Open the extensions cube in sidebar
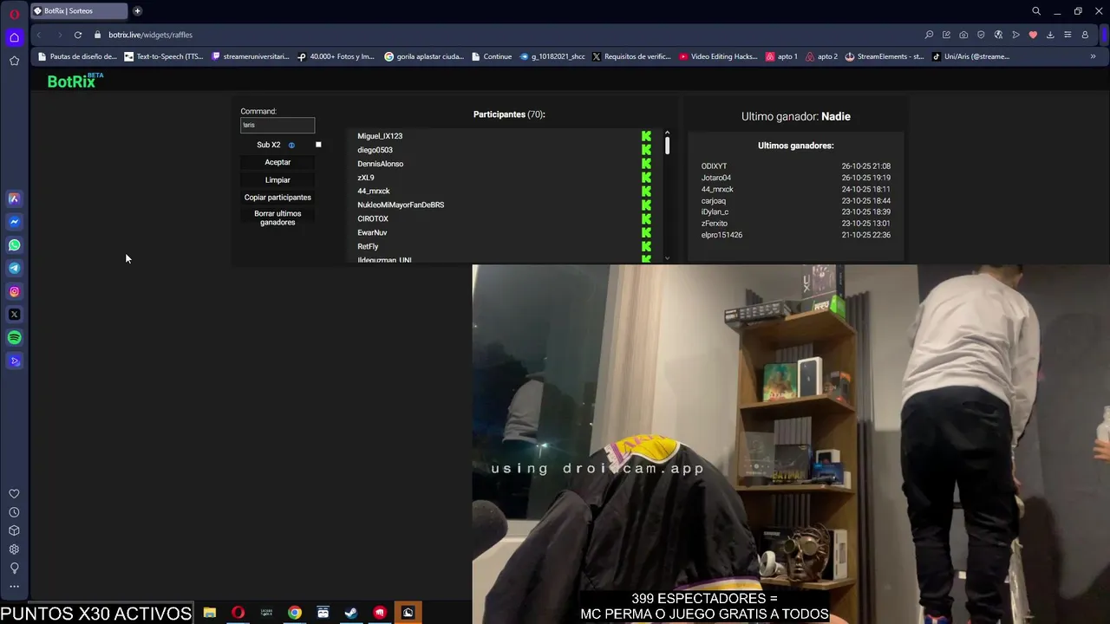The image size is (1110, 624). [14, 530]
